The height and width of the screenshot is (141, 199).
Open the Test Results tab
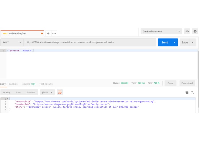tap(46, 84)
